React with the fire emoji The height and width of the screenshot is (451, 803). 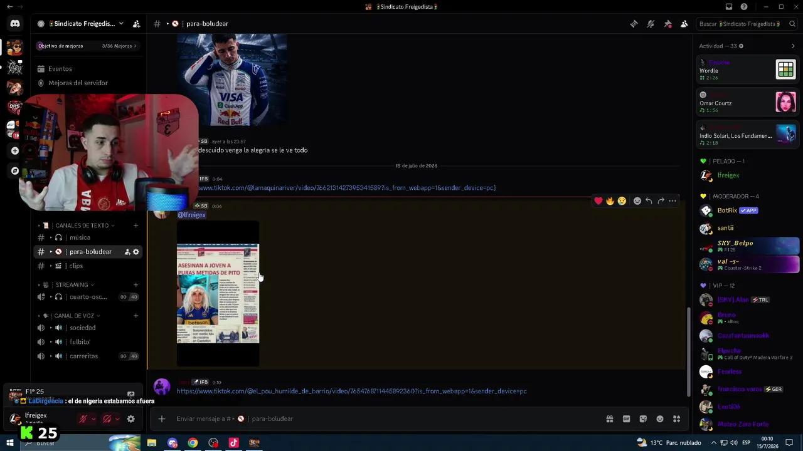[x=610, y=200]
